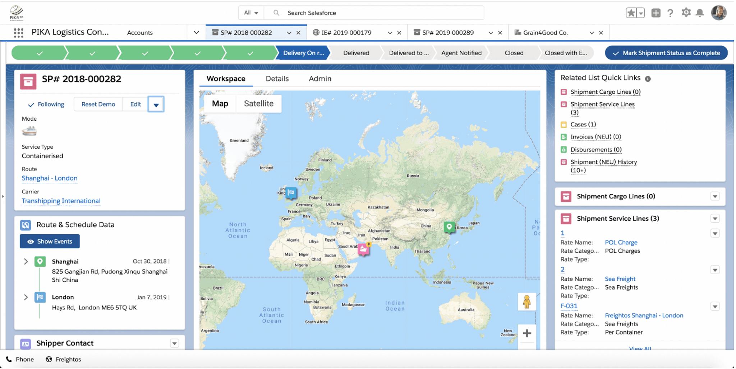This screenshot has height=369, width=736.
Task: Open the SP# 2018-000282 tab chevron menu
Action: [x=289, y=33]
